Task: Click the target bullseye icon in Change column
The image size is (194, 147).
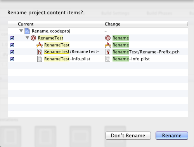Action: 108,38
